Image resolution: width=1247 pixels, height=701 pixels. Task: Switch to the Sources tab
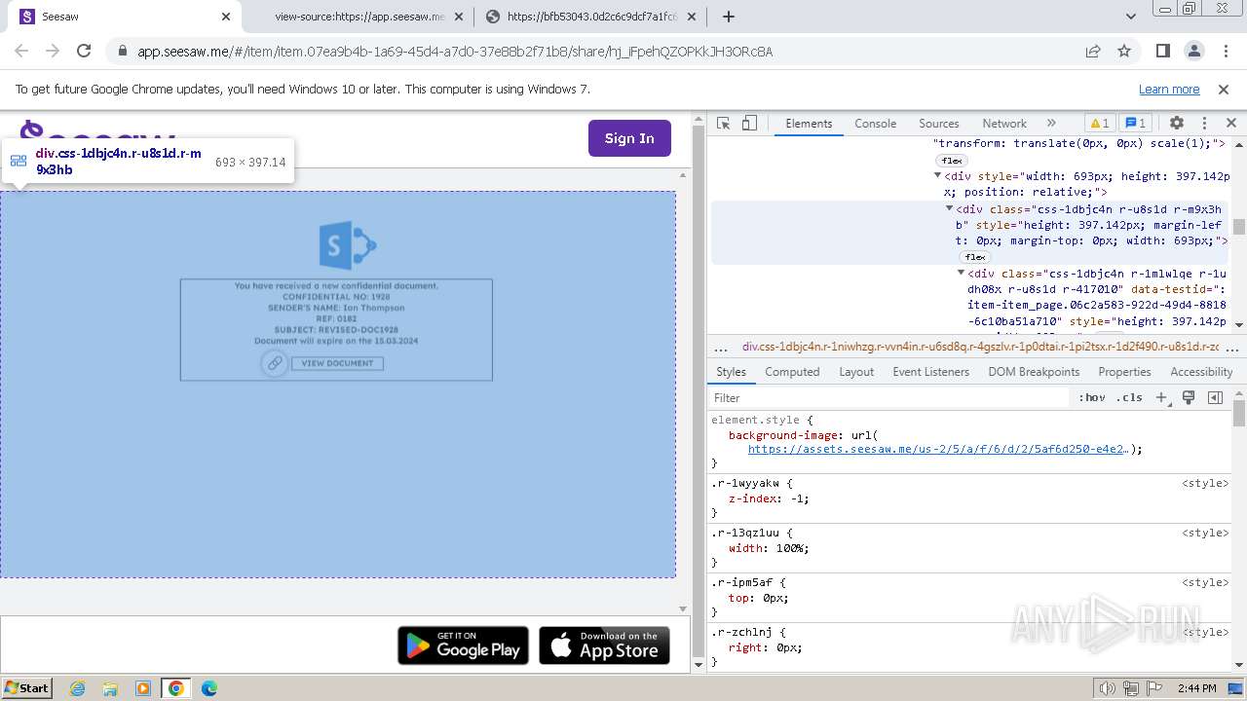coord(939,124)
